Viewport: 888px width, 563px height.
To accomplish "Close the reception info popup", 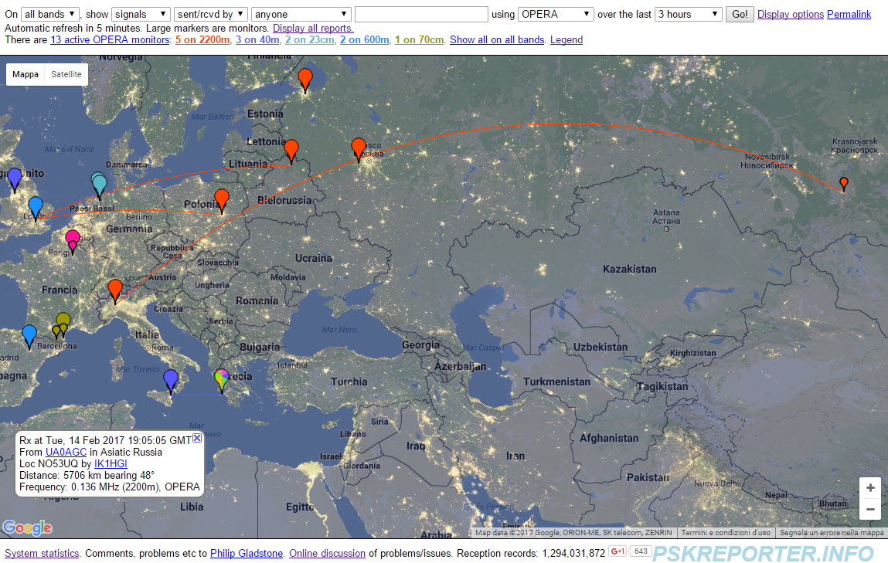I will 196,438.
